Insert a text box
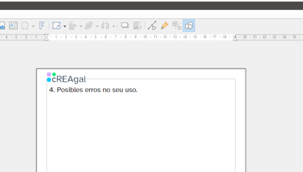Viewport: 303px width, 172px height. point(13,26)
